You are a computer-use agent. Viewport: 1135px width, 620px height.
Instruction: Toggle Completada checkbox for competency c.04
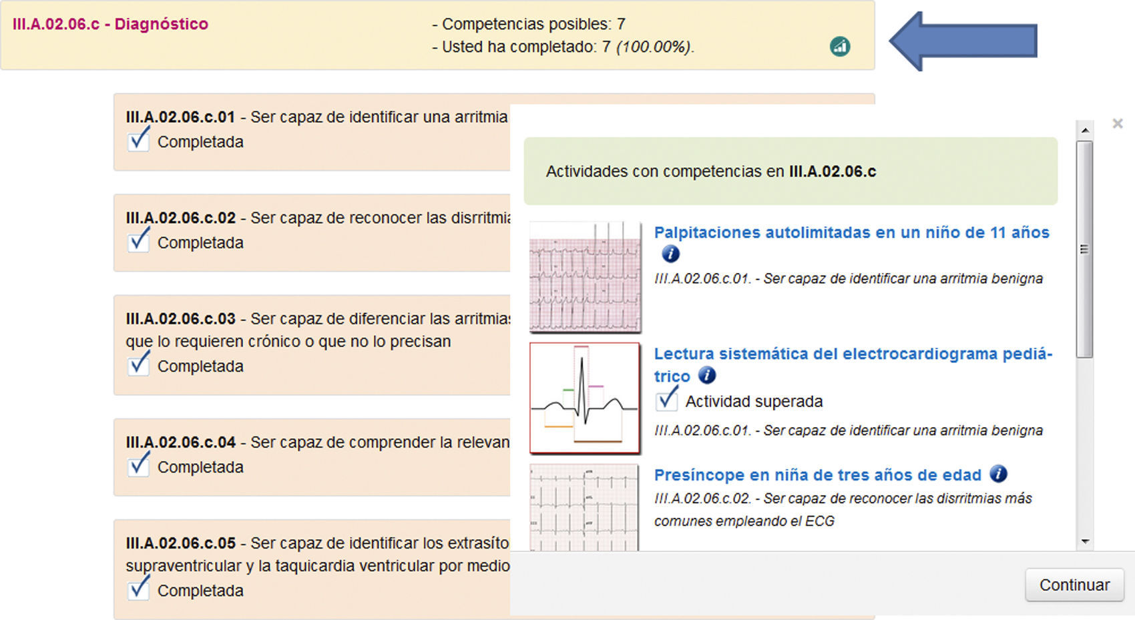[138, 466]
